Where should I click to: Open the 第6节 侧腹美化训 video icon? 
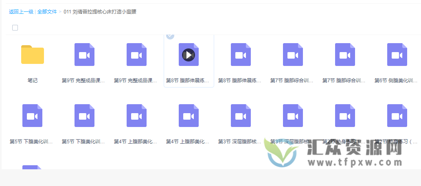pos(397,55)
